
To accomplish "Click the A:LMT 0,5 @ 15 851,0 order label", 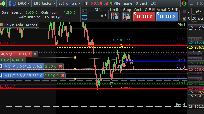I will click(23, 76).
